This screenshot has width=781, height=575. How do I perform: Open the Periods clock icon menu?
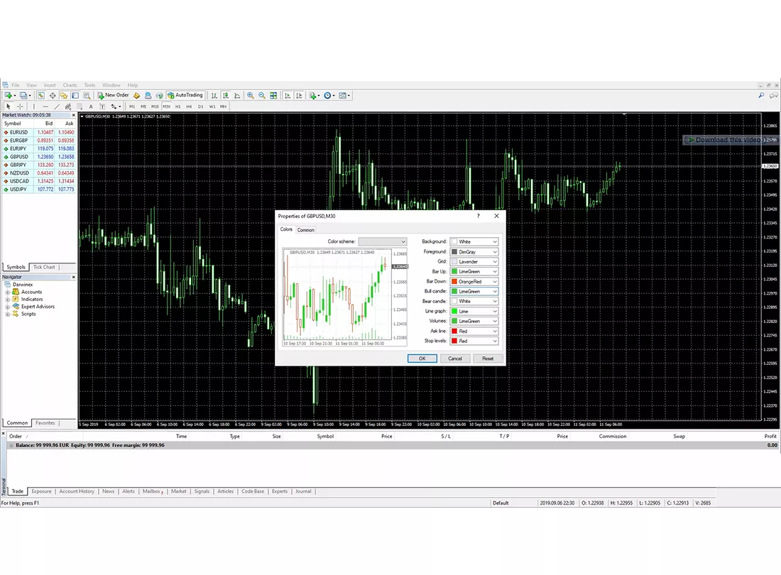(x=329, y=96)
